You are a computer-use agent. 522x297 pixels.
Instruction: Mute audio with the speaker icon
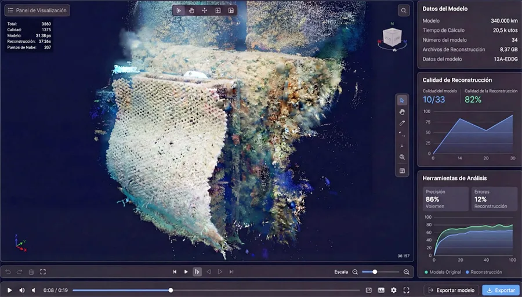coord(22,290)
